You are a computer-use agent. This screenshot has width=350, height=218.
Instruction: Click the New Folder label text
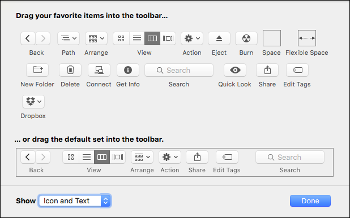(x=37, y=84)
